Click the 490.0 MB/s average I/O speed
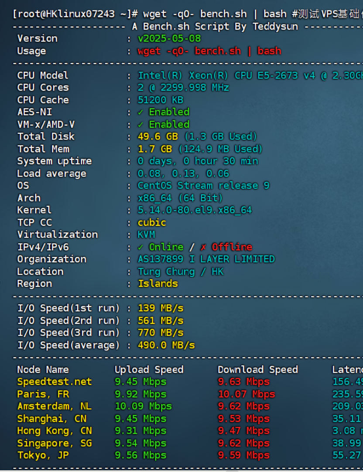This screenshot has height=472, width=363. point(166,345)
